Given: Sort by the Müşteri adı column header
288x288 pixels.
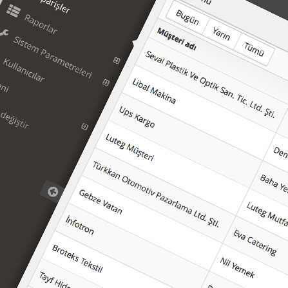Looking at the screenshot, I should 177,39.
